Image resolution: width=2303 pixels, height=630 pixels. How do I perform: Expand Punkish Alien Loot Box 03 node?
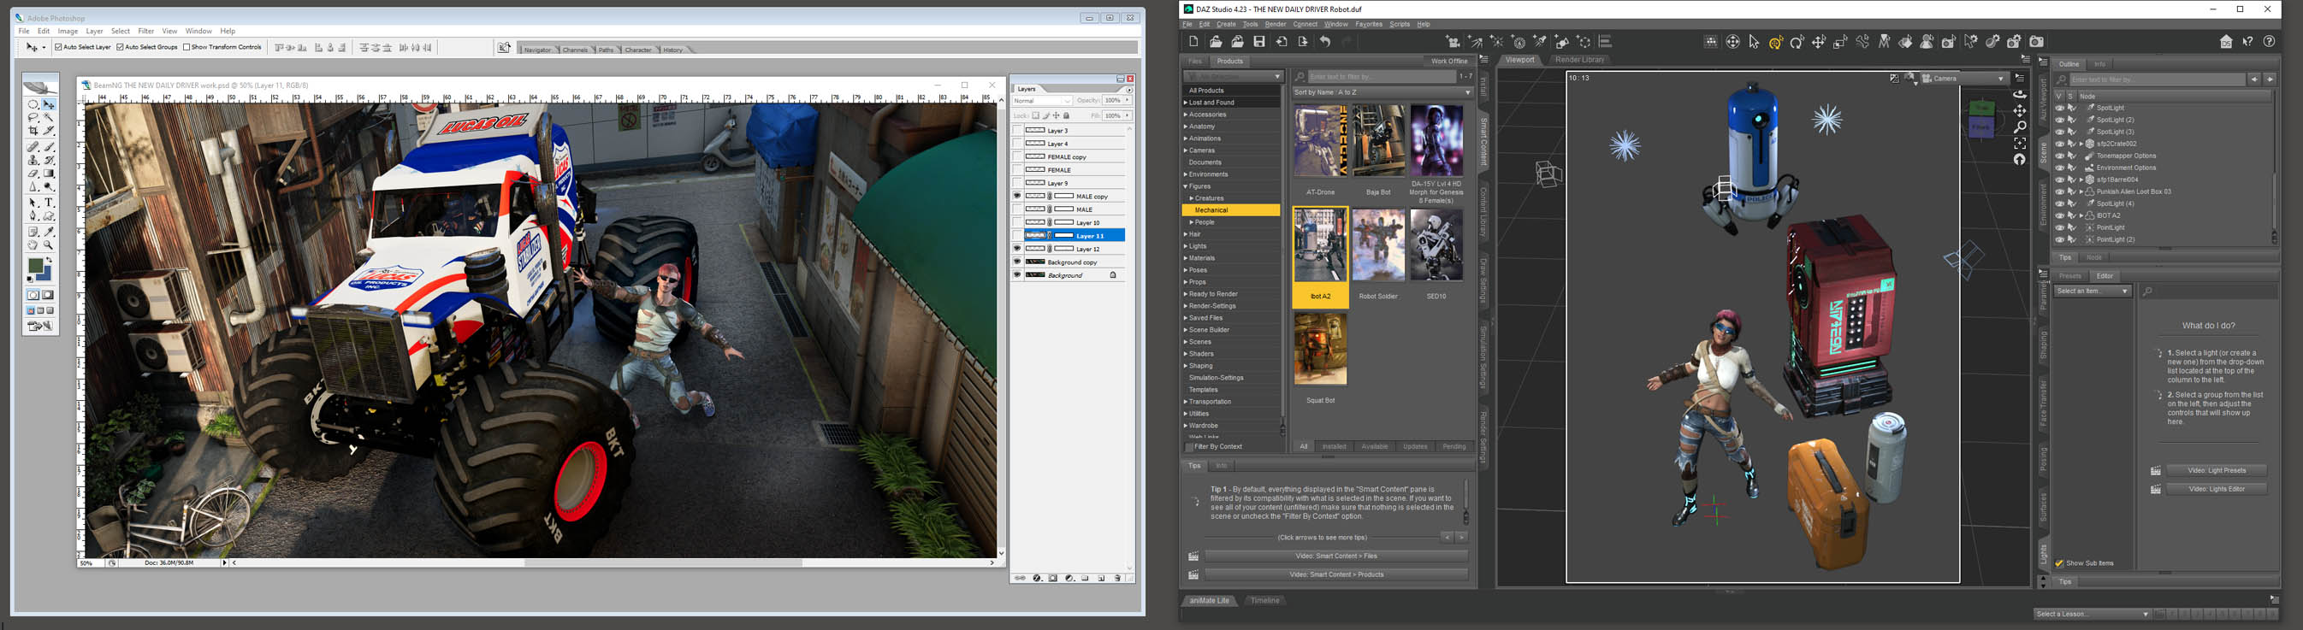click(x=2081, y=191)
